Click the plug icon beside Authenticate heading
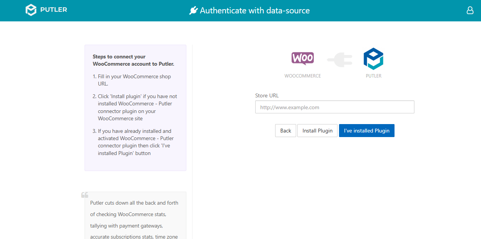 194,11
